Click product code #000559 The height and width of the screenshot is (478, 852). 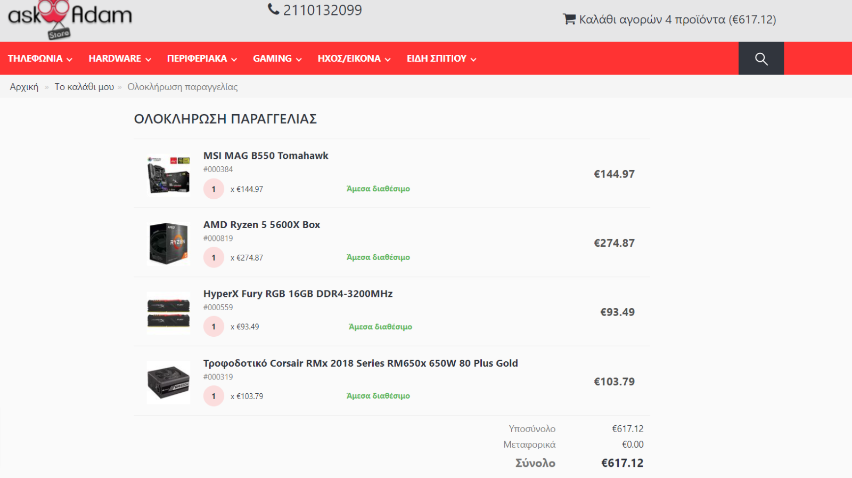pyautogui.click(x=218, y=307)
